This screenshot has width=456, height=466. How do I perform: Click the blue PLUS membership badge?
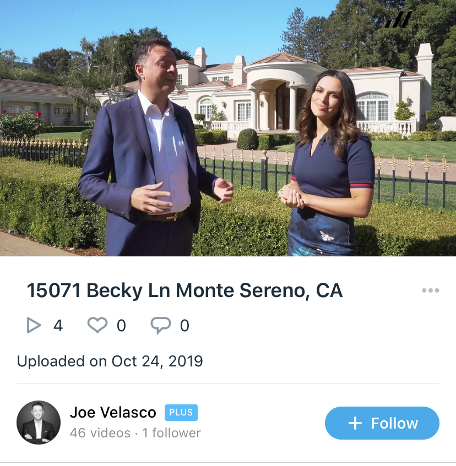(x=181, y=412)
